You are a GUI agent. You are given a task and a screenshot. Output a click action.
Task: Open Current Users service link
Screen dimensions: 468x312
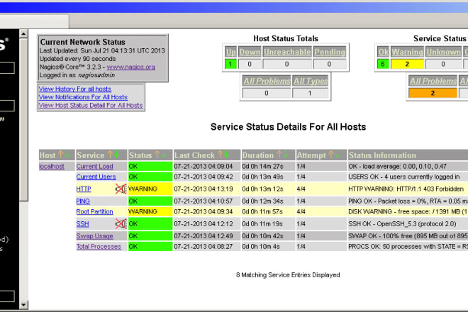click(x=96, y=177)
